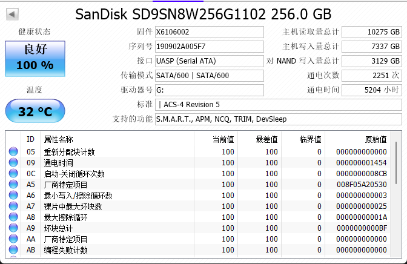Click status orb for 通电时间 row
Image resolution: width=407 pixels, height=264 pixels.
(x=13, y=163)
